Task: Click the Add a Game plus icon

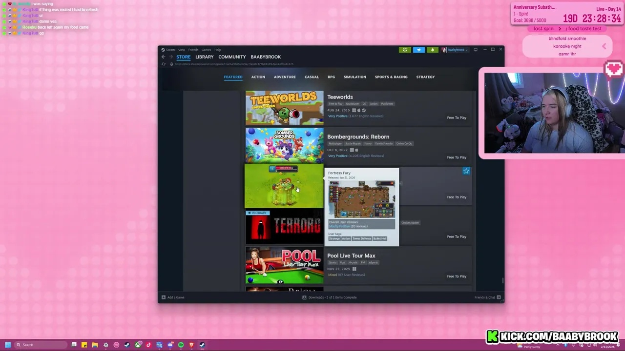Action: point(164,297)
